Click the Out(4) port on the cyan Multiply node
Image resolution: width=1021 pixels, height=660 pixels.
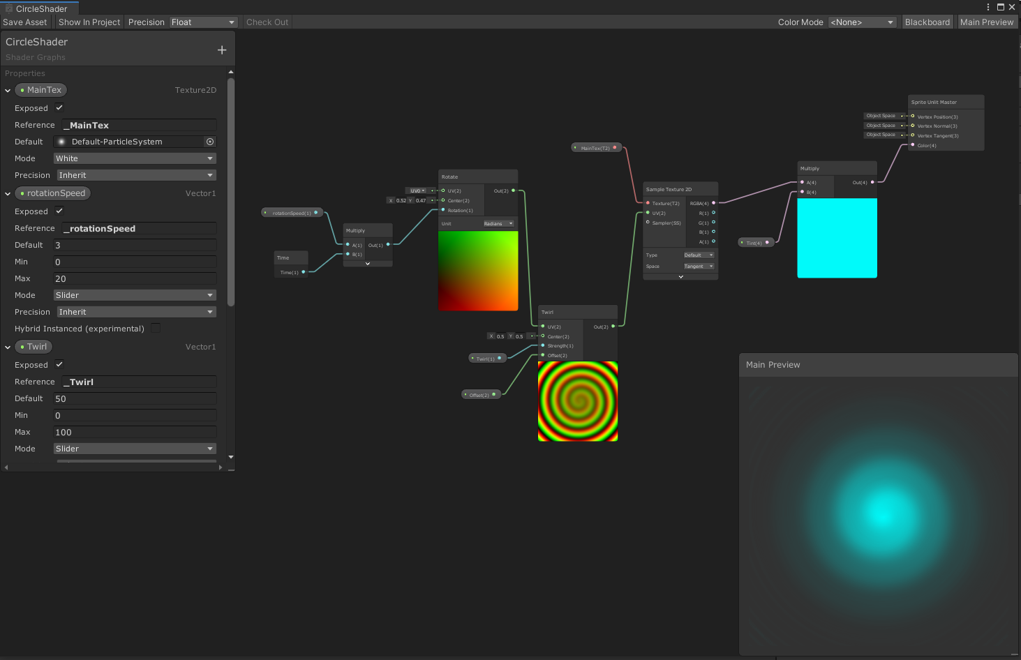point(872,182)
